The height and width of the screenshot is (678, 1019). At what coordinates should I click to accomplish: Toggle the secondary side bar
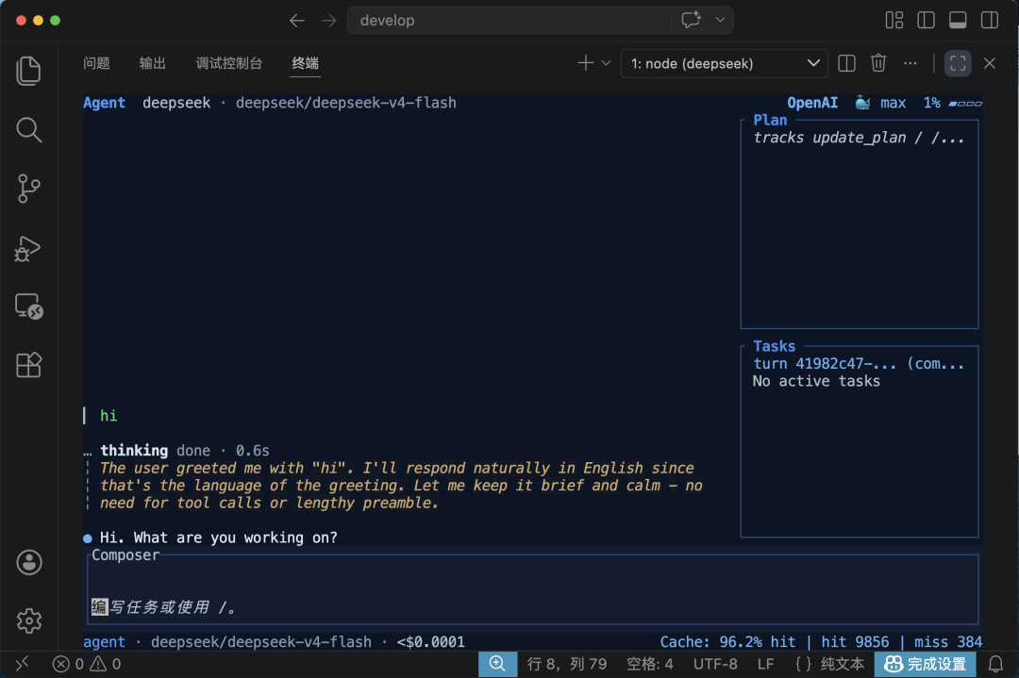click(990, 20)
